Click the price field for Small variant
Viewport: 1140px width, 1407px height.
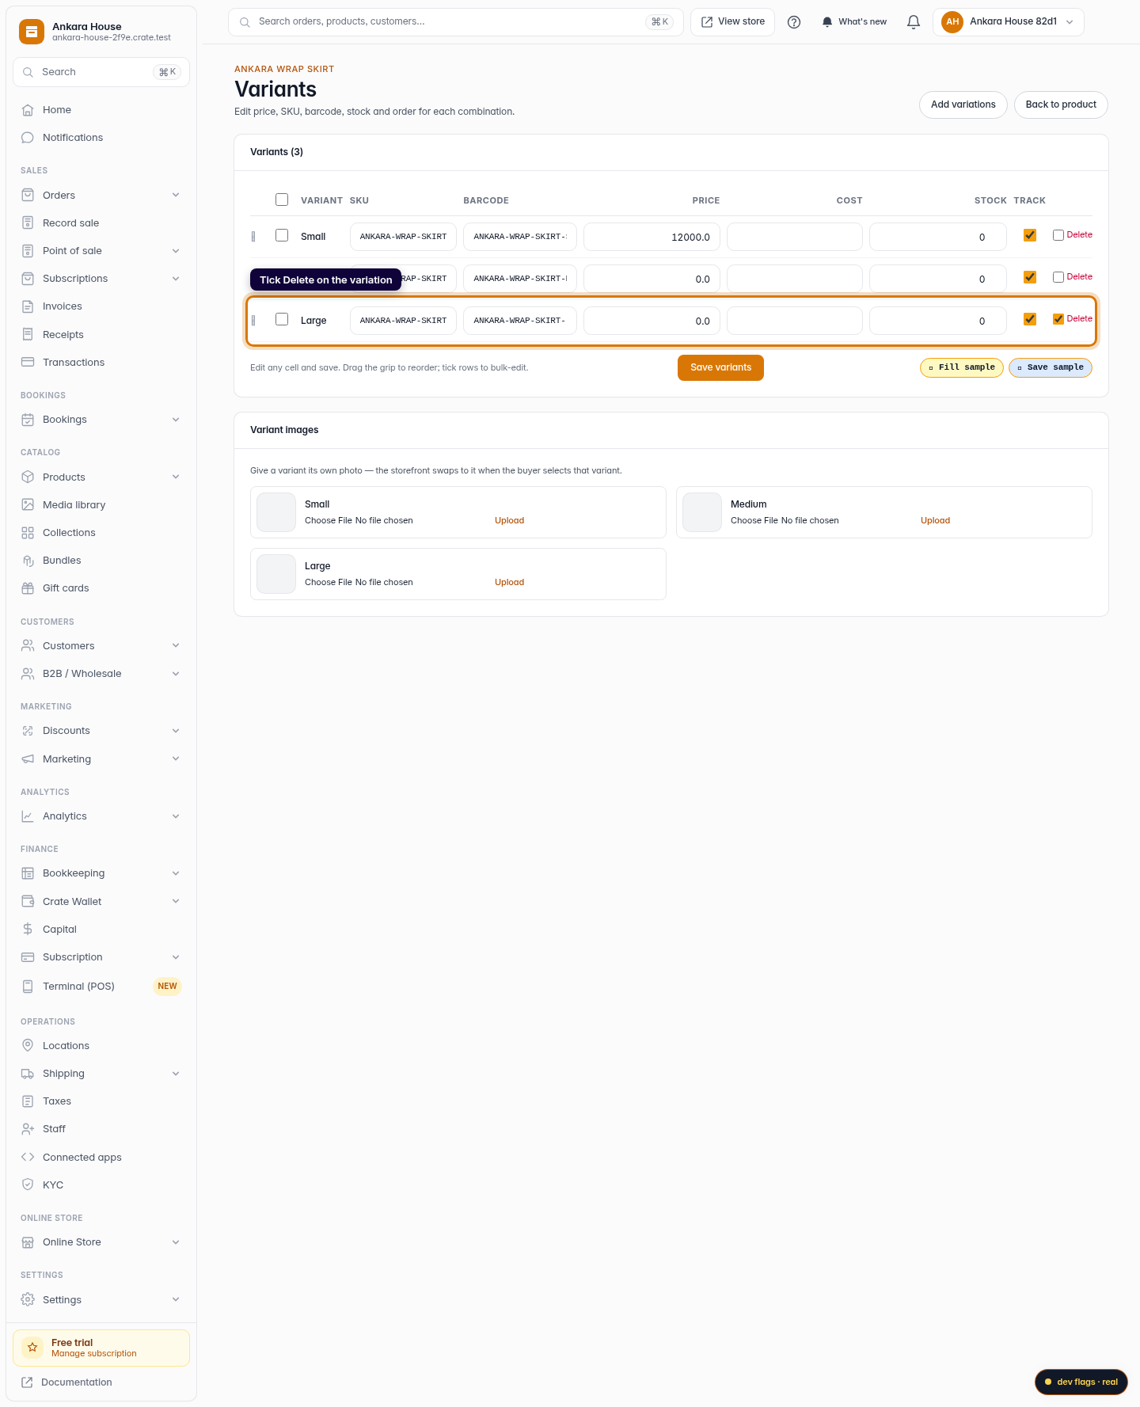click(652, 237)
